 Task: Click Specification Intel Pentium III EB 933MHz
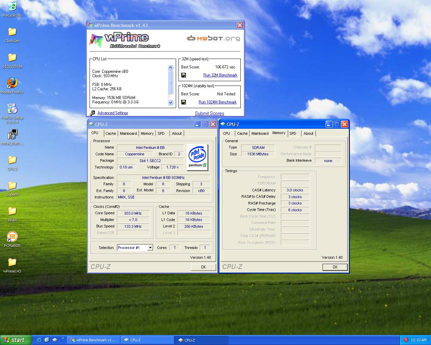pyautogui.click(x=163, y=178)
